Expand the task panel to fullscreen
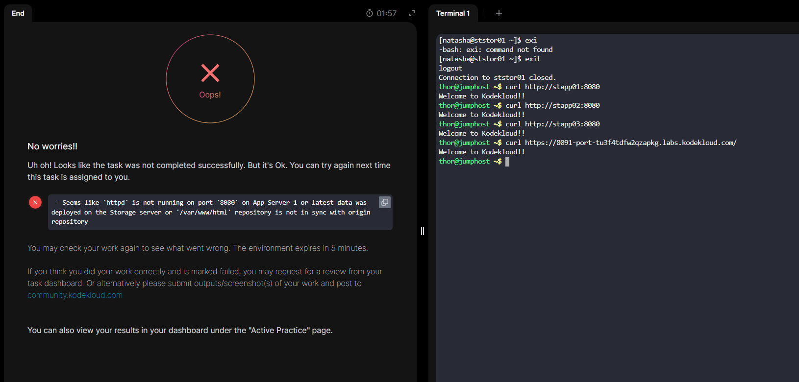Viewport: 799px width, 382px height. [x=412, y=13]
